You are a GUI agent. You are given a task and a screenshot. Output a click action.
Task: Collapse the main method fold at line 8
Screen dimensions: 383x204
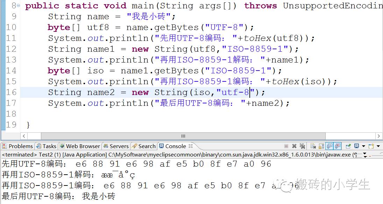click(19, 5)
